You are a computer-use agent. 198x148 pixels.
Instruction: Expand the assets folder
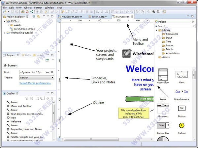coord(8,25)
